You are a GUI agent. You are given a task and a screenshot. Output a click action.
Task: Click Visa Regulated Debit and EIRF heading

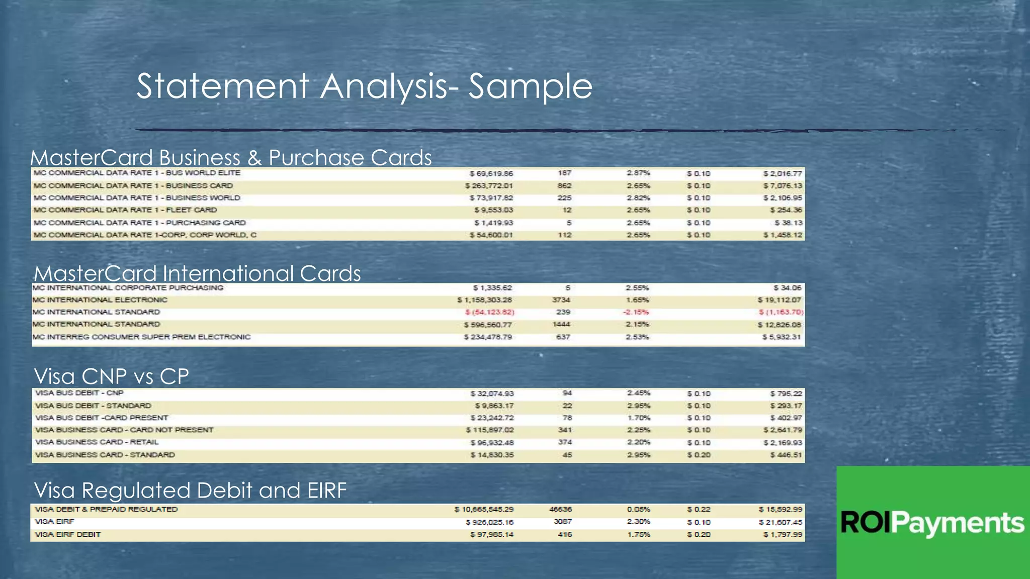tap(190, 490)
